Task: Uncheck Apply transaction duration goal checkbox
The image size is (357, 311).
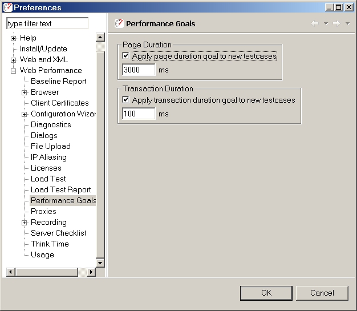Action: pyautogui.click(x=125, y=100)
